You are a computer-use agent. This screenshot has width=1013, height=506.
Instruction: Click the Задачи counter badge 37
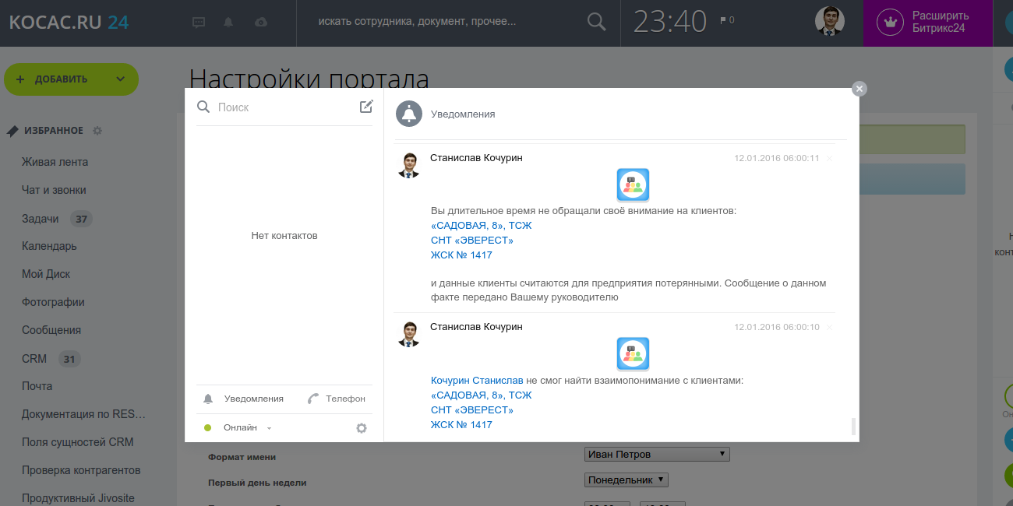81,219
